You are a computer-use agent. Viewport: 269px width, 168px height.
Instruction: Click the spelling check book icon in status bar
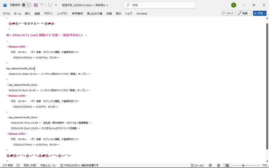pyautogui.click(x=18, y=166)
